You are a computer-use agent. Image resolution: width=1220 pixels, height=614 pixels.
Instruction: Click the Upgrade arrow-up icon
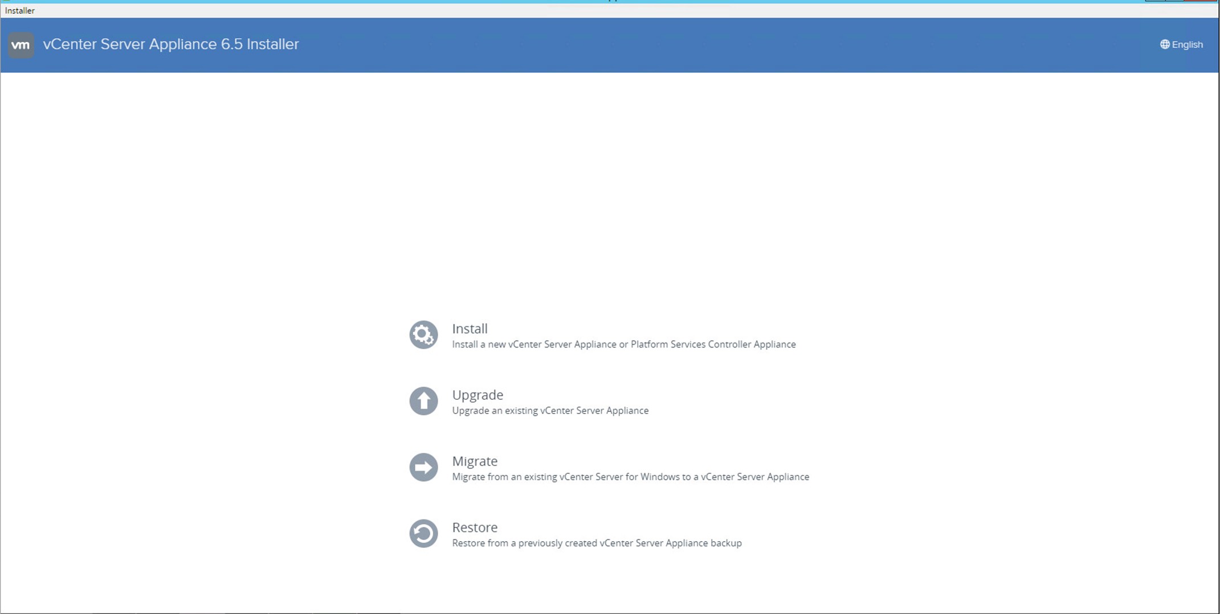[x=423, y=401]
